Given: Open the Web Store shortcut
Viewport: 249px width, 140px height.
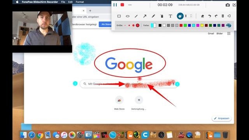Looking at the screenshot, I should point(119,103).
